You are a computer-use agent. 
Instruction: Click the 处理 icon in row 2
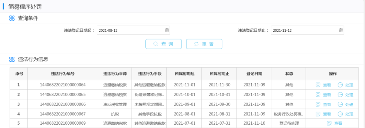(x=340, y=95)
